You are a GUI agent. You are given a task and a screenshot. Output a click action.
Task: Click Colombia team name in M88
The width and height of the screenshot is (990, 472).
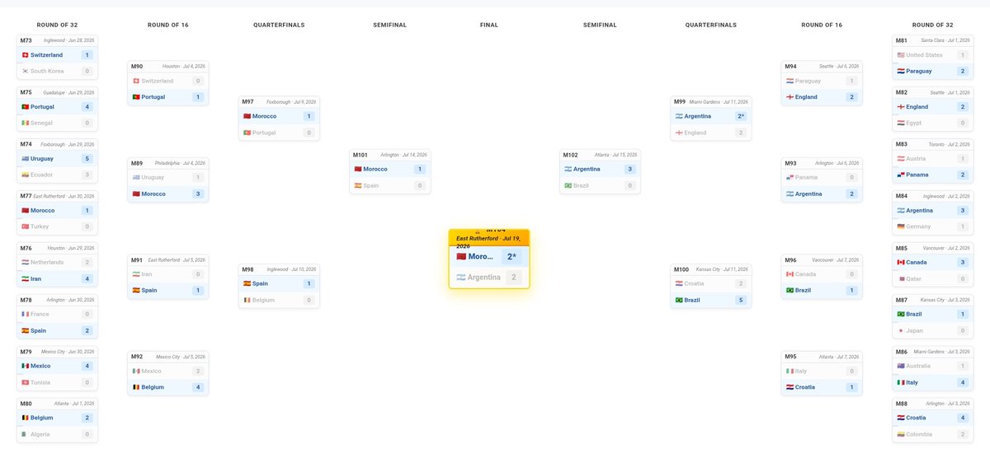(919, 434)
